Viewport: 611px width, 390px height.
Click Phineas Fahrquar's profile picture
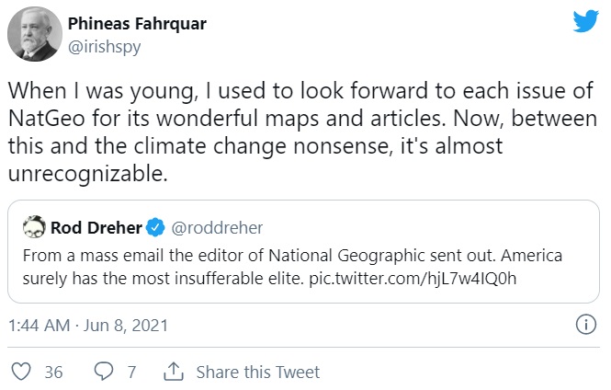(x=34, y=34)
